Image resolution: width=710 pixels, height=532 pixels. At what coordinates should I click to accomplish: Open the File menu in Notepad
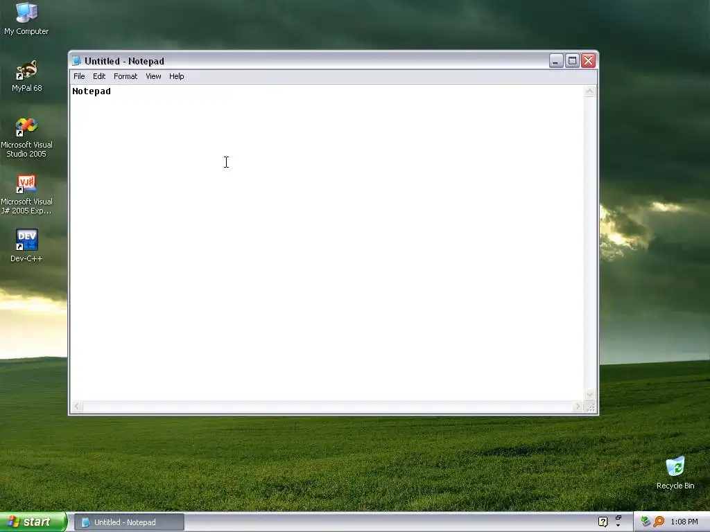pyautogui.click(x=79, y=76)
